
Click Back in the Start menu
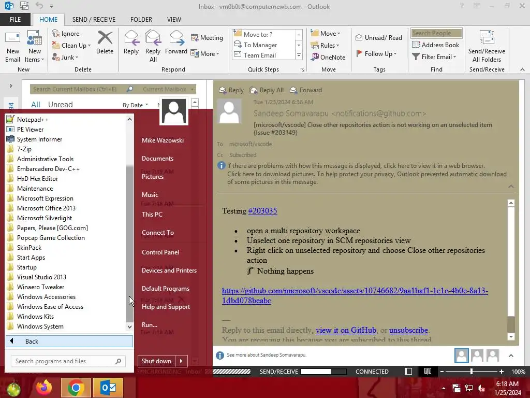69,341
